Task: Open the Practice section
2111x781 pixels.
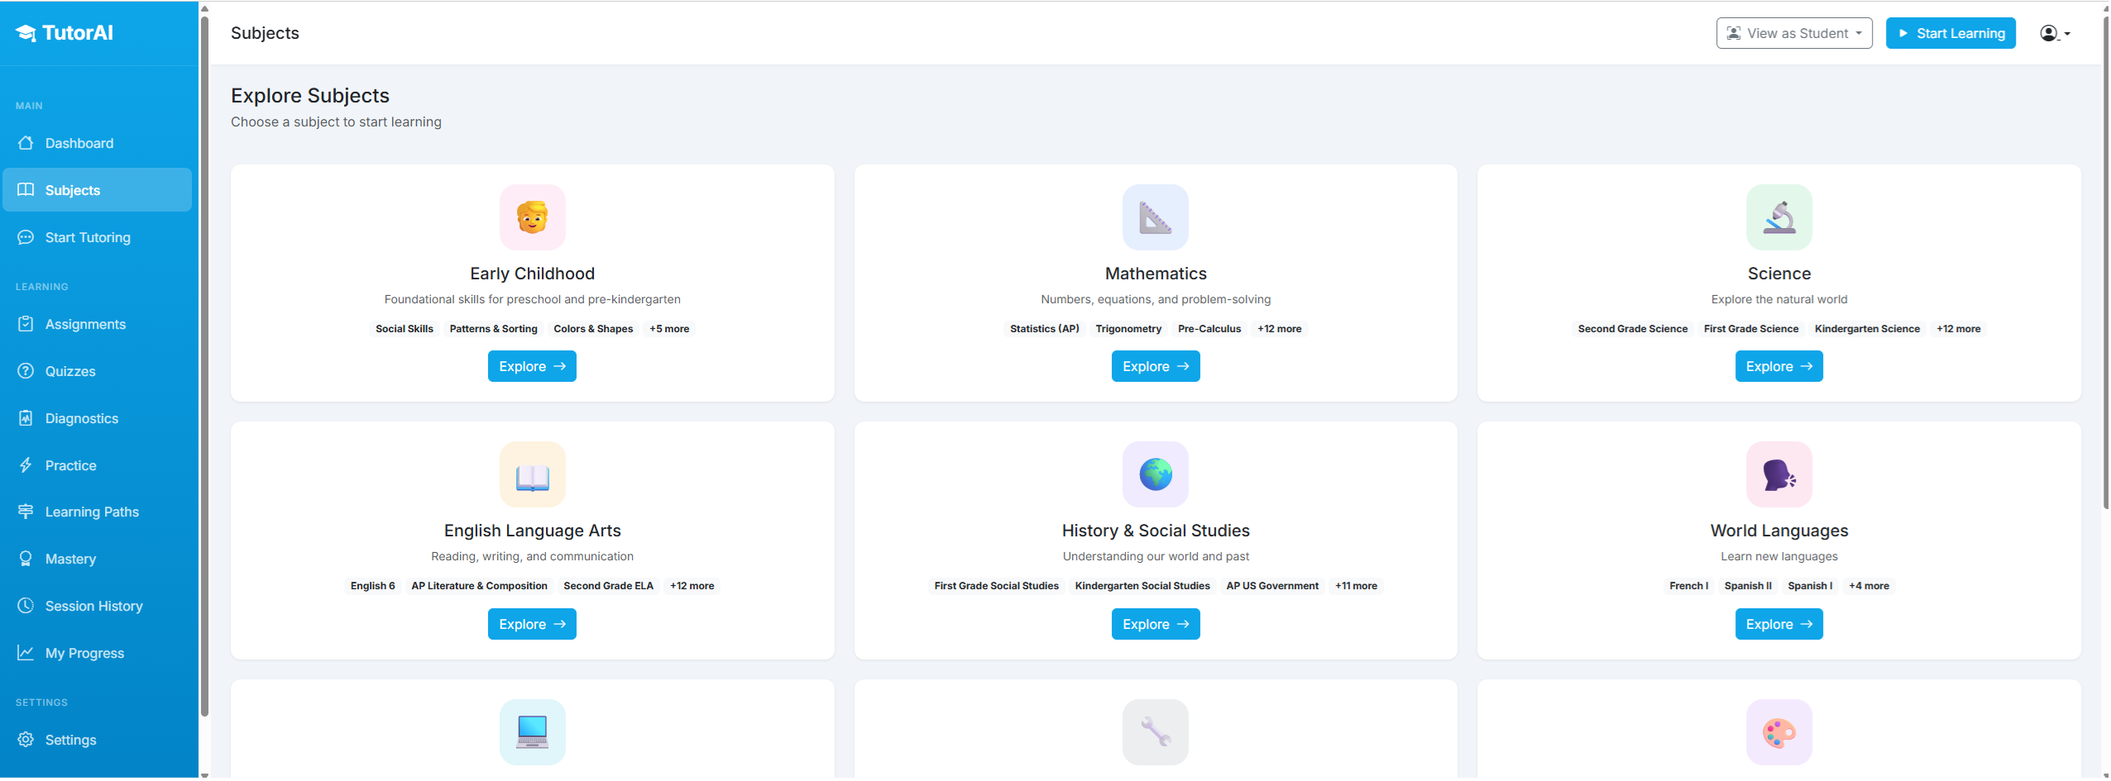Action: pos(71,464)
